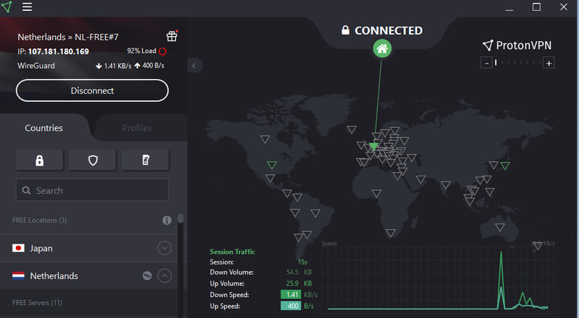
Task: Click the info icon beside FREE Locations
Action: coord(166,220)
